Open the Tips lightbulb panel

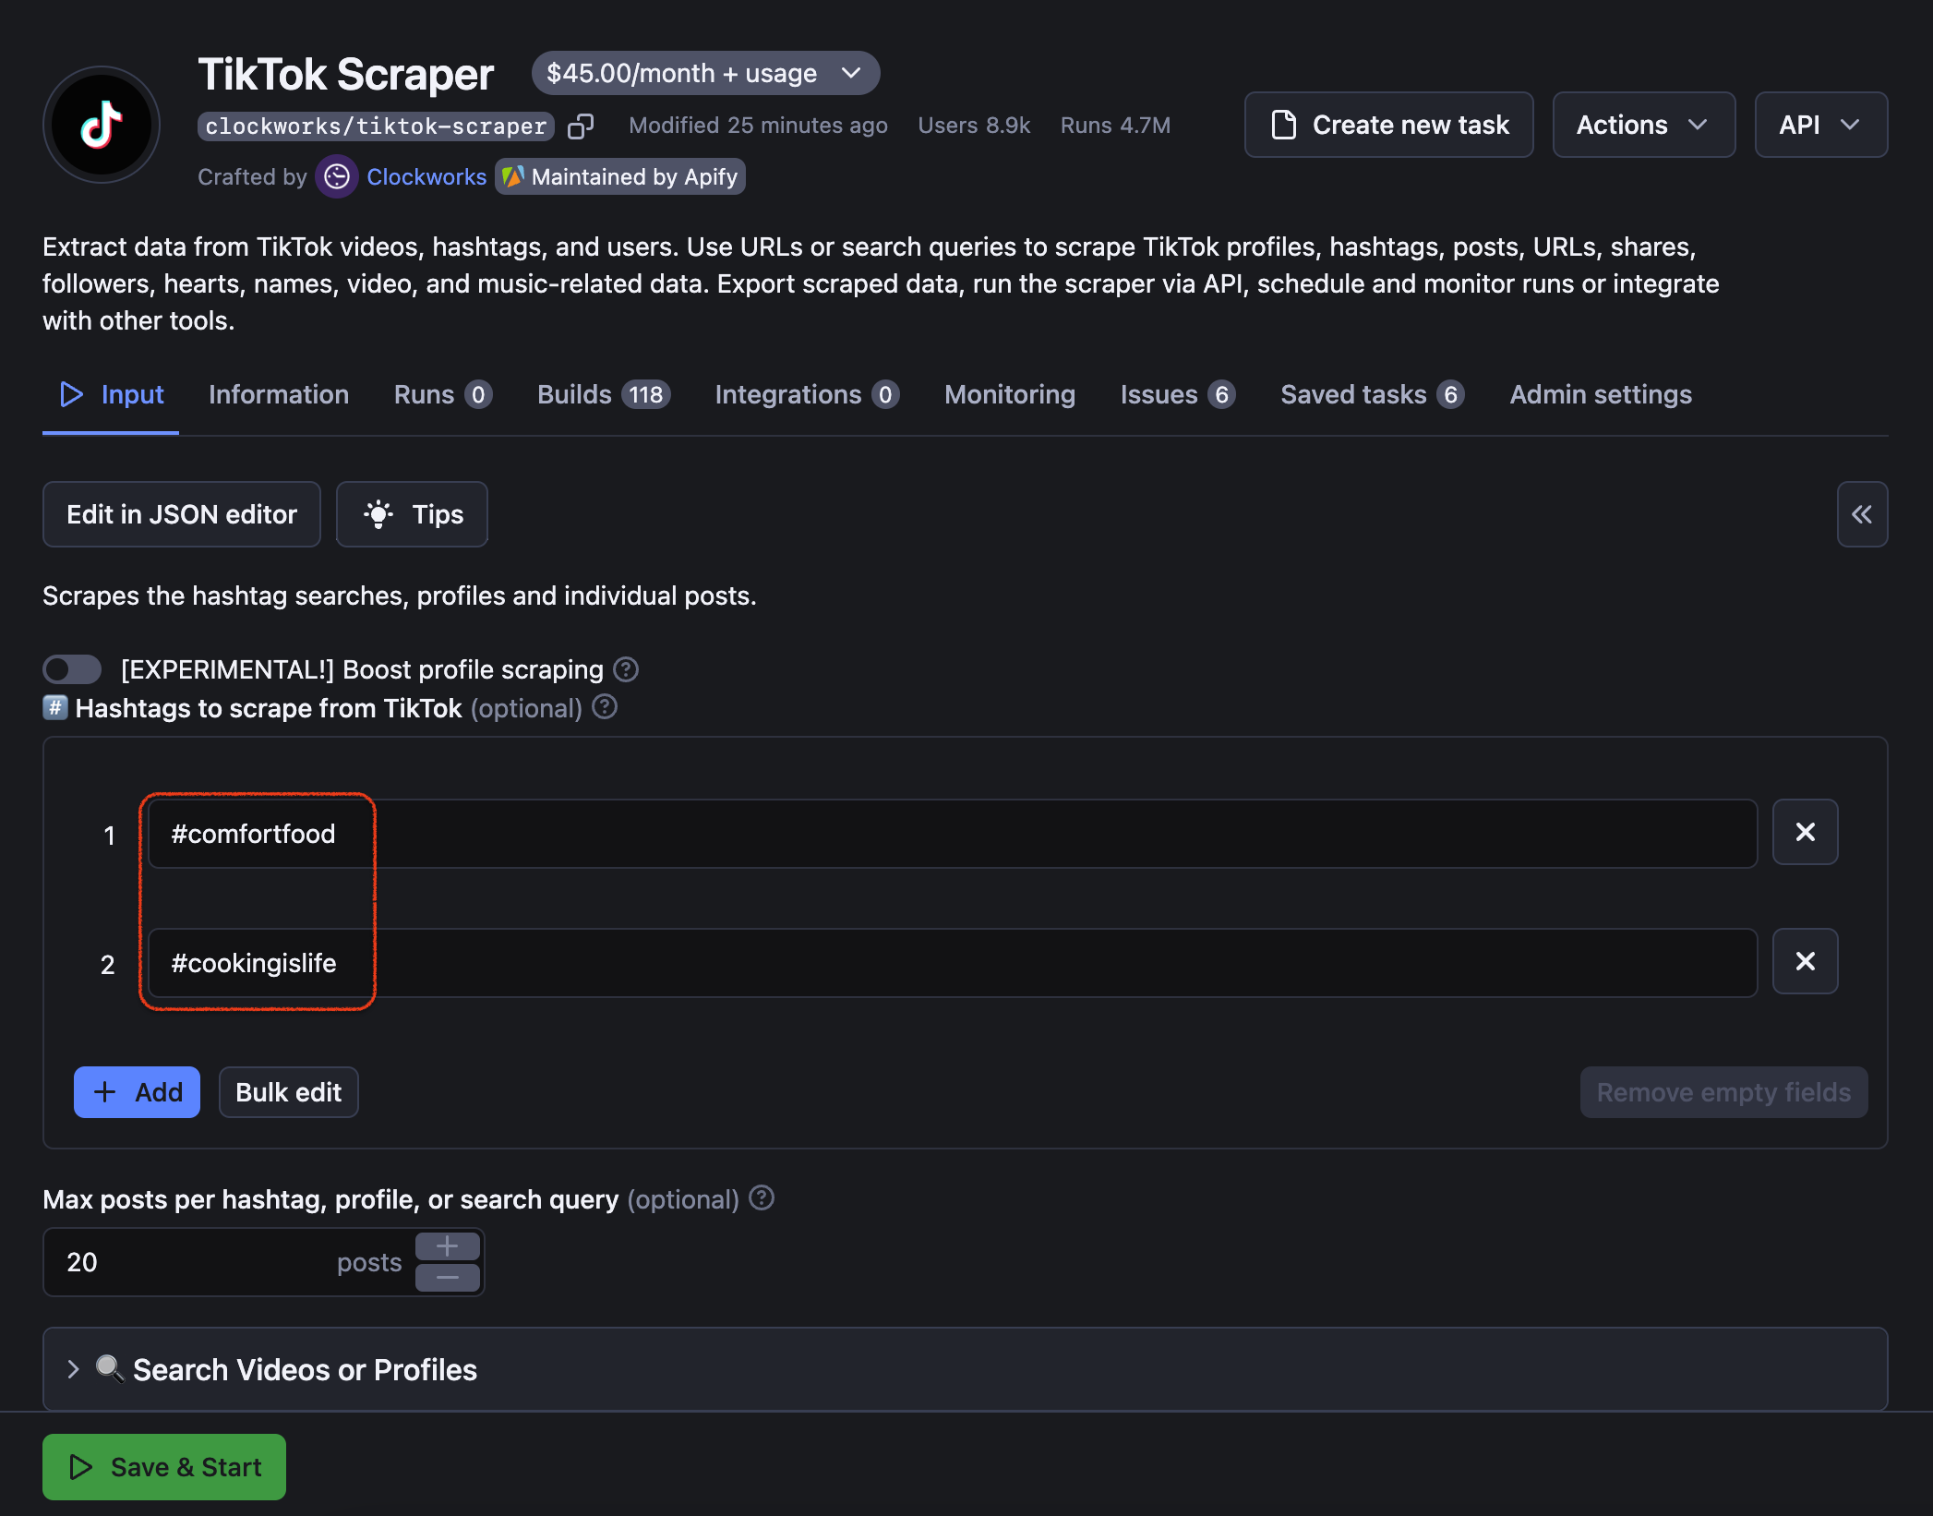(x=412, y=514)
